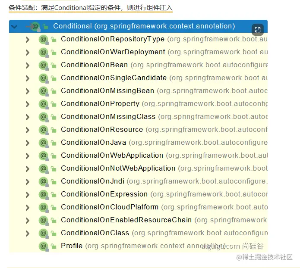Image resolution: width=300 pixels, height=268 pixels.
Task: Click annotation icon of ConditionalOnProperty
Action: tap(44, 104)
